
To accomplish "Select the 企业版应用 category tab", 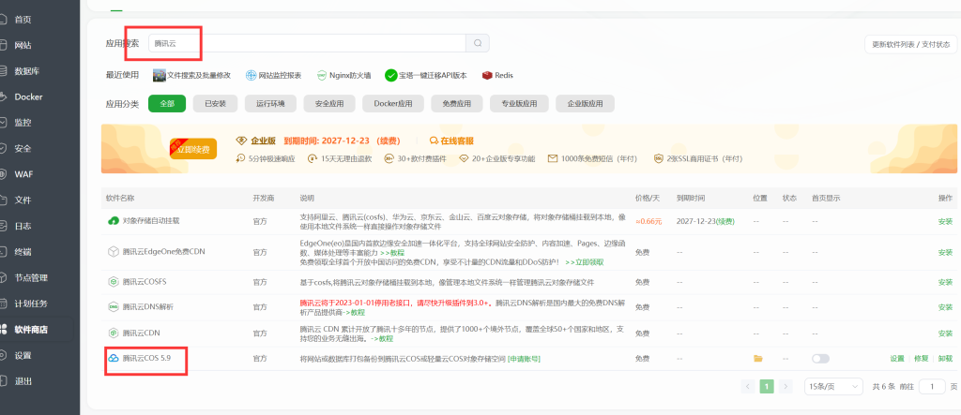I will pos(586,103).
